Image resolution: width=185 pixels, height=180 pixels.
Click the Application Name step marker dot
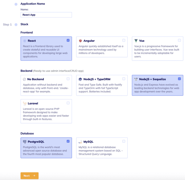(16, 4)
